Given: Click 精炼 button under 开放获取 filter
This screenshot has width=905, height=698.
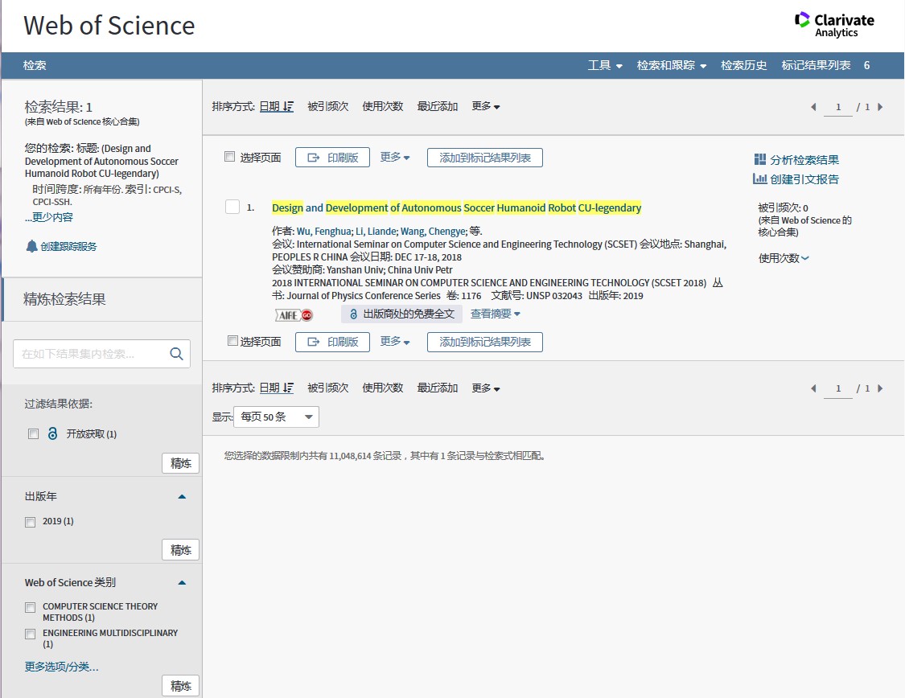Looking at the screenshot, I should tap(181, 463).
